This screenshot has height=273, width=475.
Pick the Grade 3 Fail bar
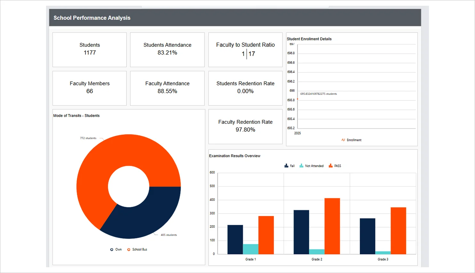point(367,236)
